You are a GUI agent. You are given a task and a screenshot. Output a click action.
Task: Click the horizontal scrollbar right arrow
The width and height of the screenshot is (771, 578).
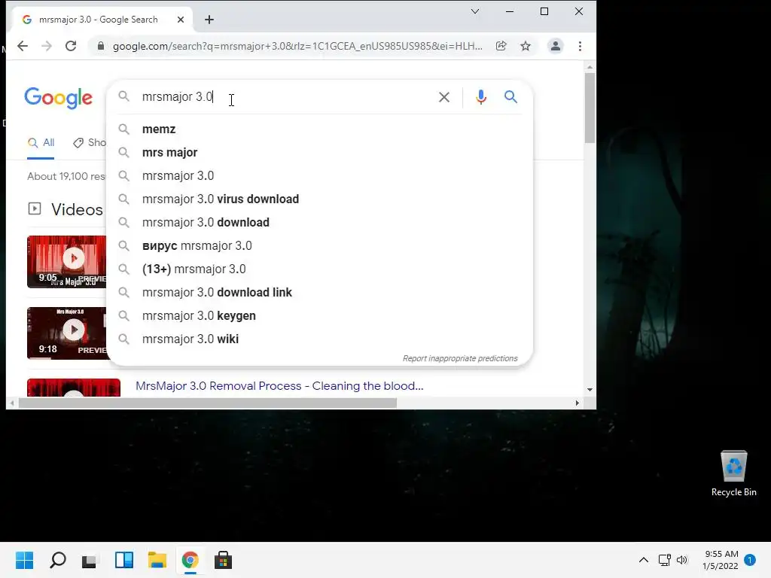[577, 403]
